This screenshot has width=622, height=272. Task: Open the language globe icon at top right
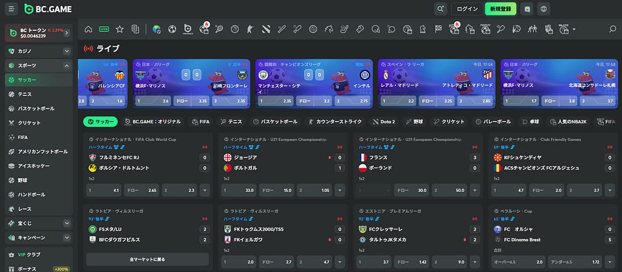544,8
